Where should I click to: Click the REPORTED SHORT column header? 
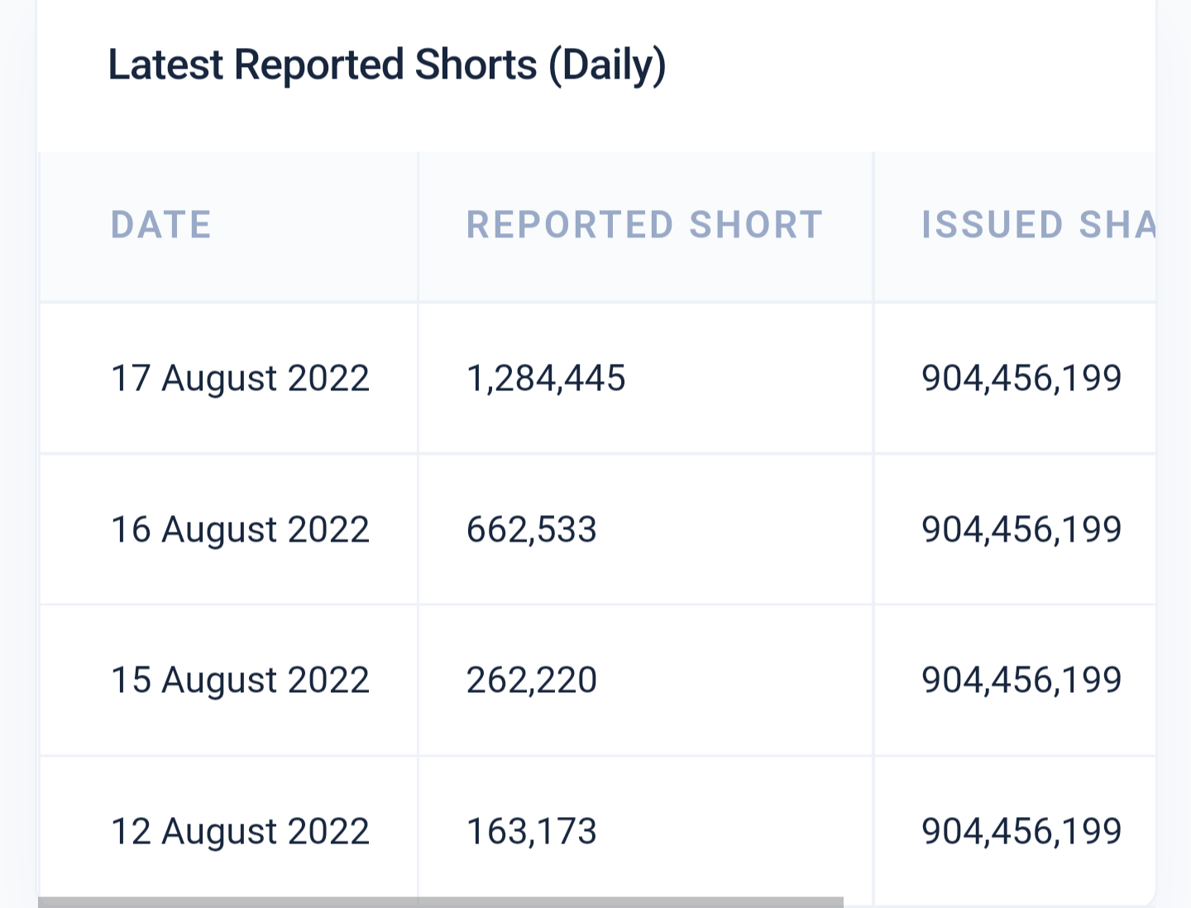[x=644, y=225]
